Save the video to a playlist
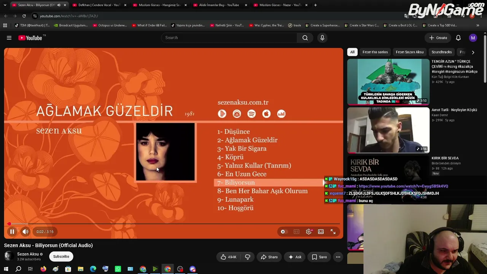Viewport: 487px width, 274px height. [x=319, y=257]
